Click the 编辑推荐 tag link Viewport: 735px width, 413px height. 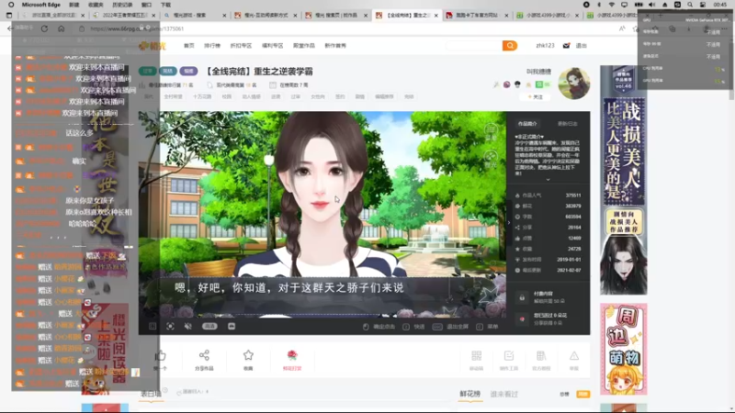pyautogui.click(x=384, y=97)
